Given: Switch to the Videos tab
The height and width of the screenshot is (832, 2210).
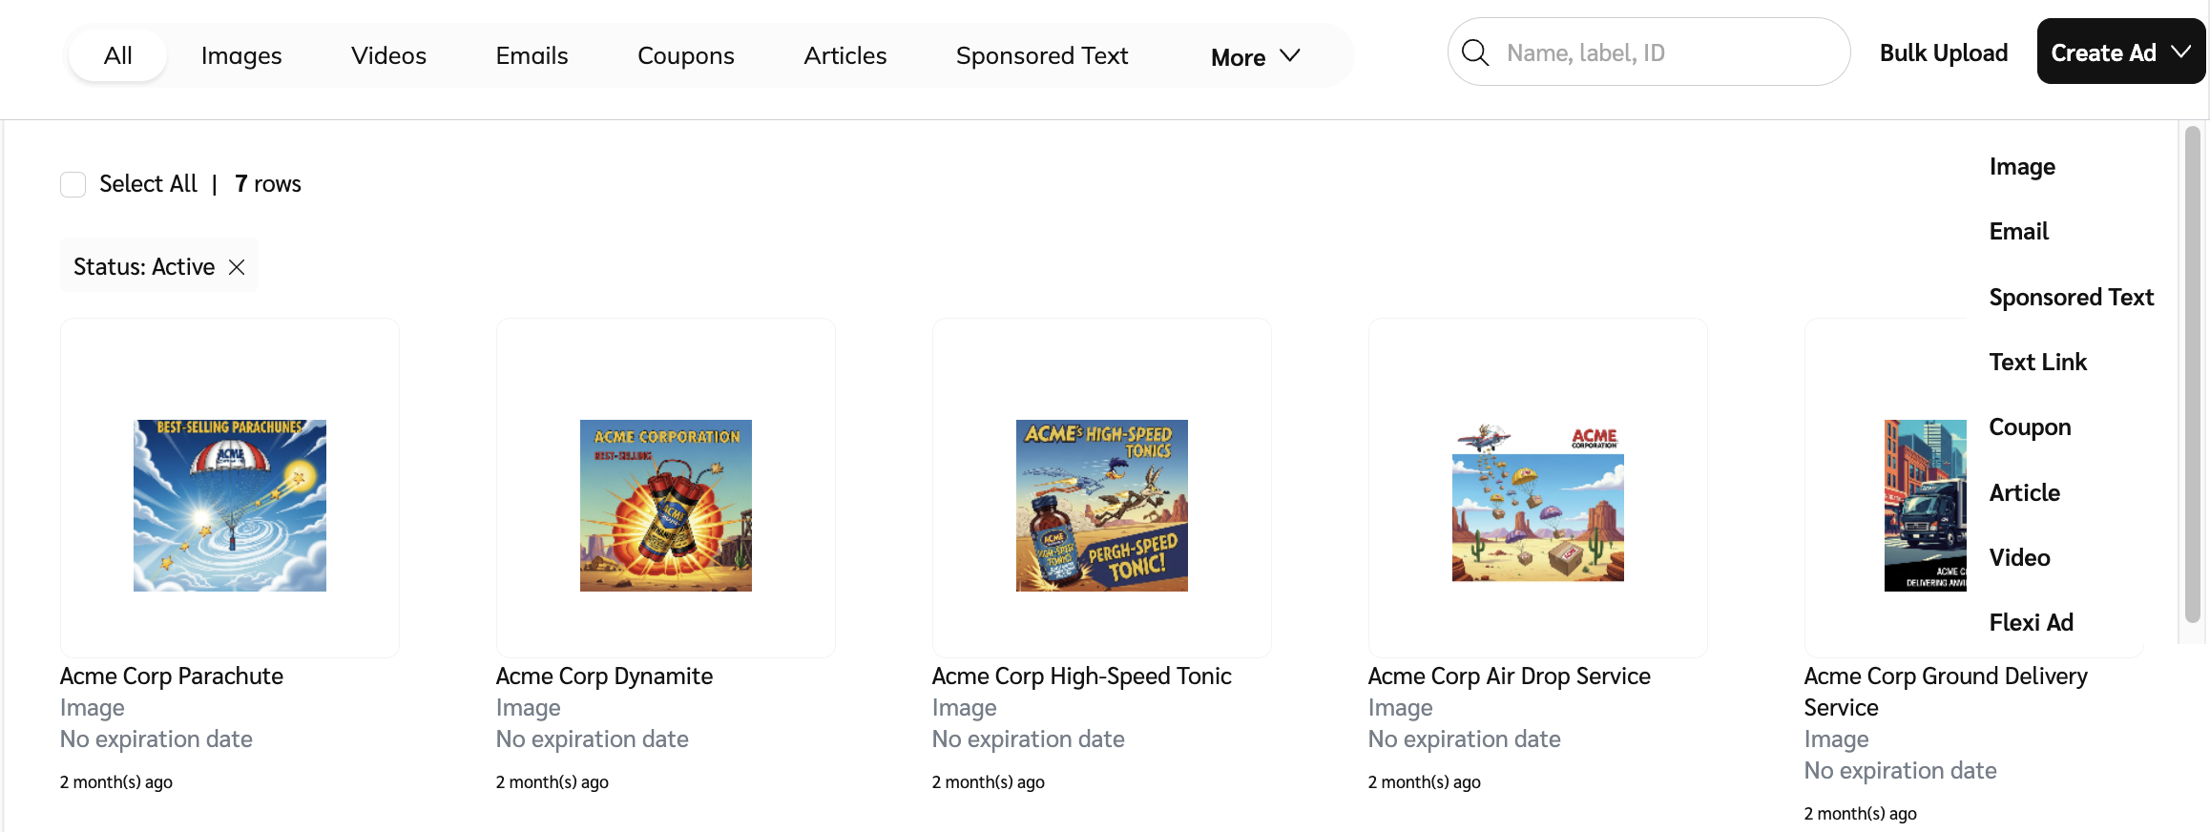Looking at the screenshot, I should pyautogui.click(x=388, y=56).
